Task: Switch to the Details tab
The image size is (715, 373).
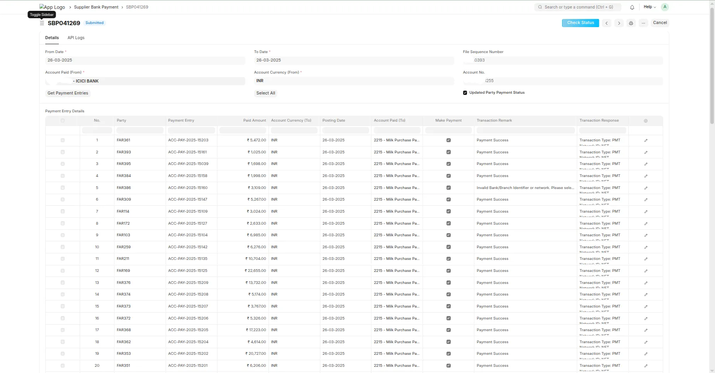Action: (x=52, y=38)
